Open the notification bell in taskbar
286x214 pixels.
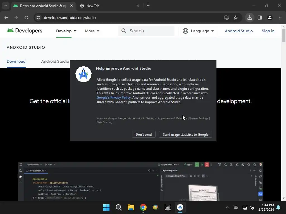tap(278, 207)
